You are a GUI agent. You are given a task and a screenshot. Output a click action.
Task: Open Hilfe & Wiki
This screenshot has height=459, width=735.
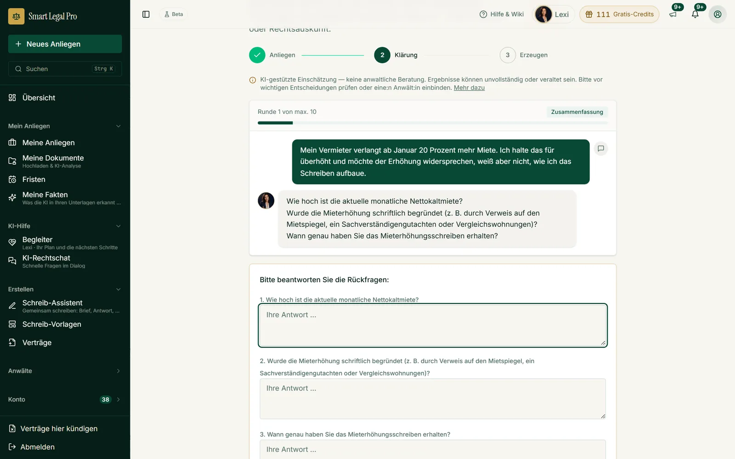click(501, 14)
